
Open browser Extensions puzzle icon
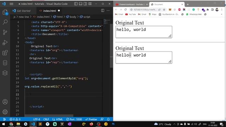click(x=208, y=10)
